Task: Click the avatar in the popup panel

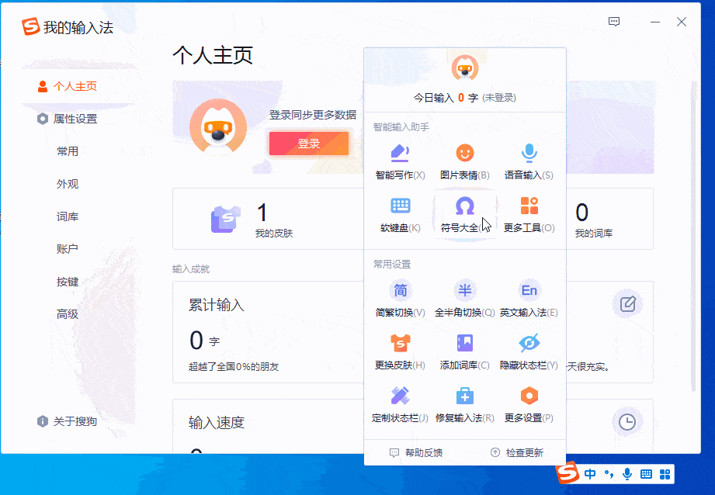Action: [465, 68]
